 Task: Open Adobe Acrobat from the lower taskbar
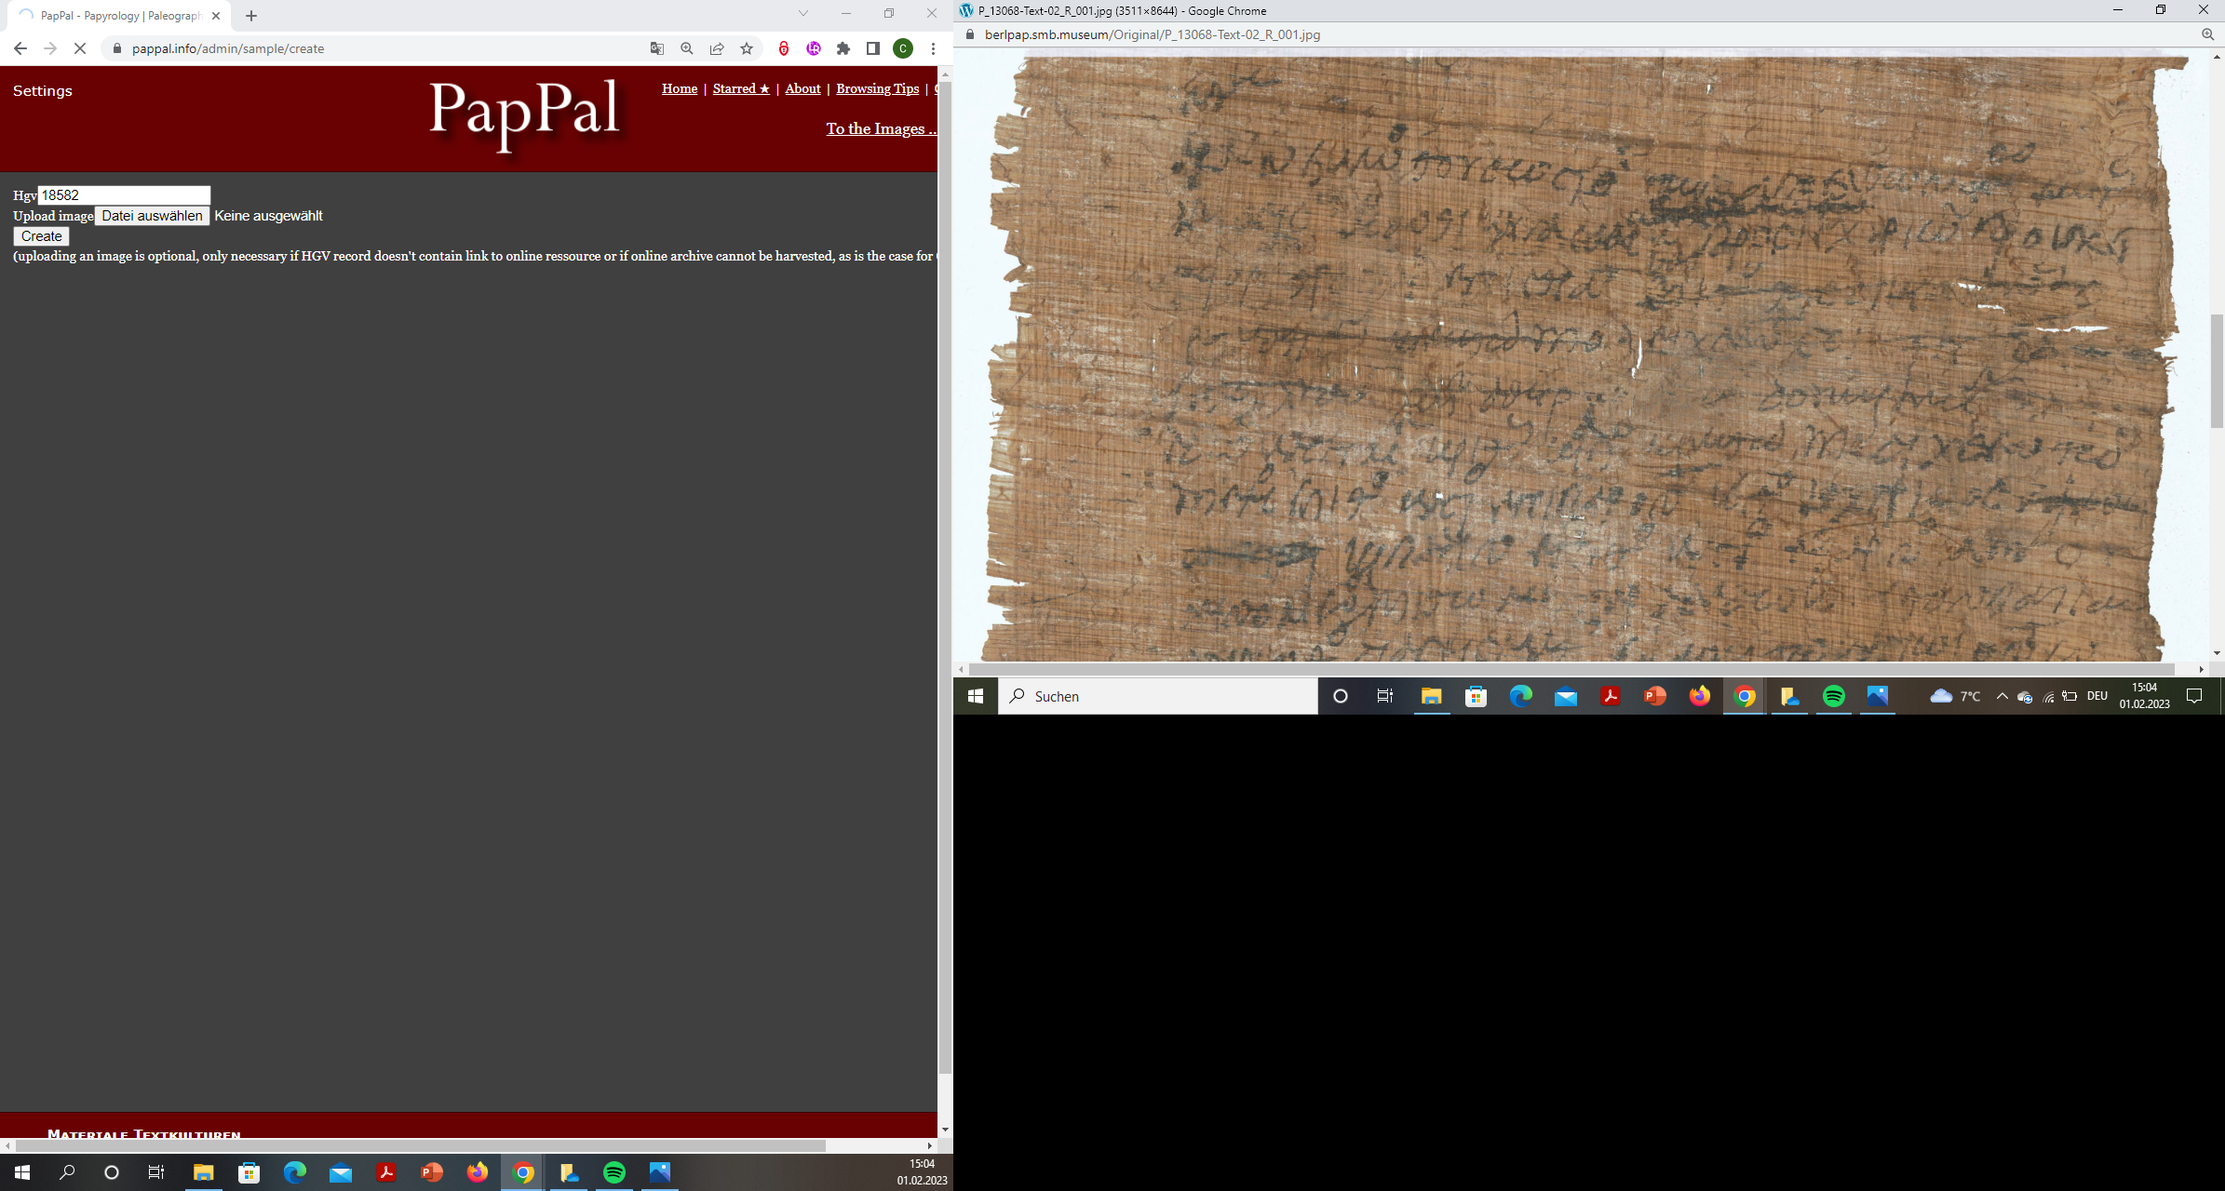[386, 1172]
